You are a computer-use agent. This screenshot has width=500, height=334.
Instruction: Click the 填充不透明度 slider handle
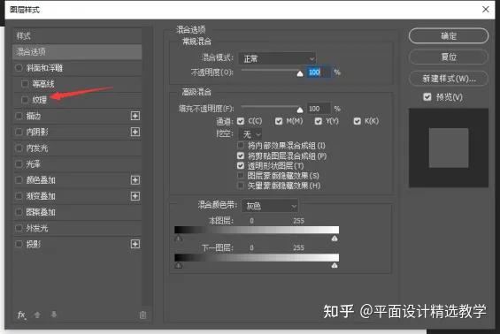pyautogui.click(x=300, y=110)
